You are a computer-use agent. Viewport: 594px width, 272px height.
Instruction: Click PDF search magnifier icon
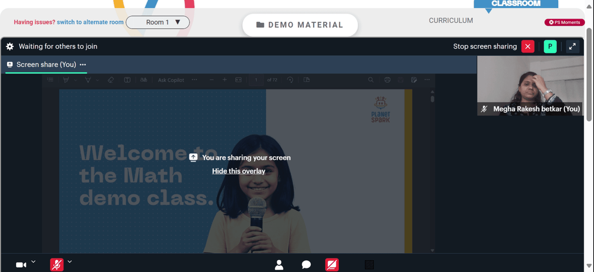[371, 80]
